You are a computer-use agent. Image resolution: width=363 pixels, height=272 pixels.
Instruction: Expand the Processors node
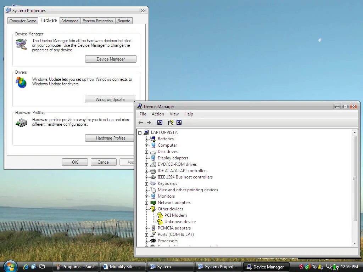tap(146, 241)
